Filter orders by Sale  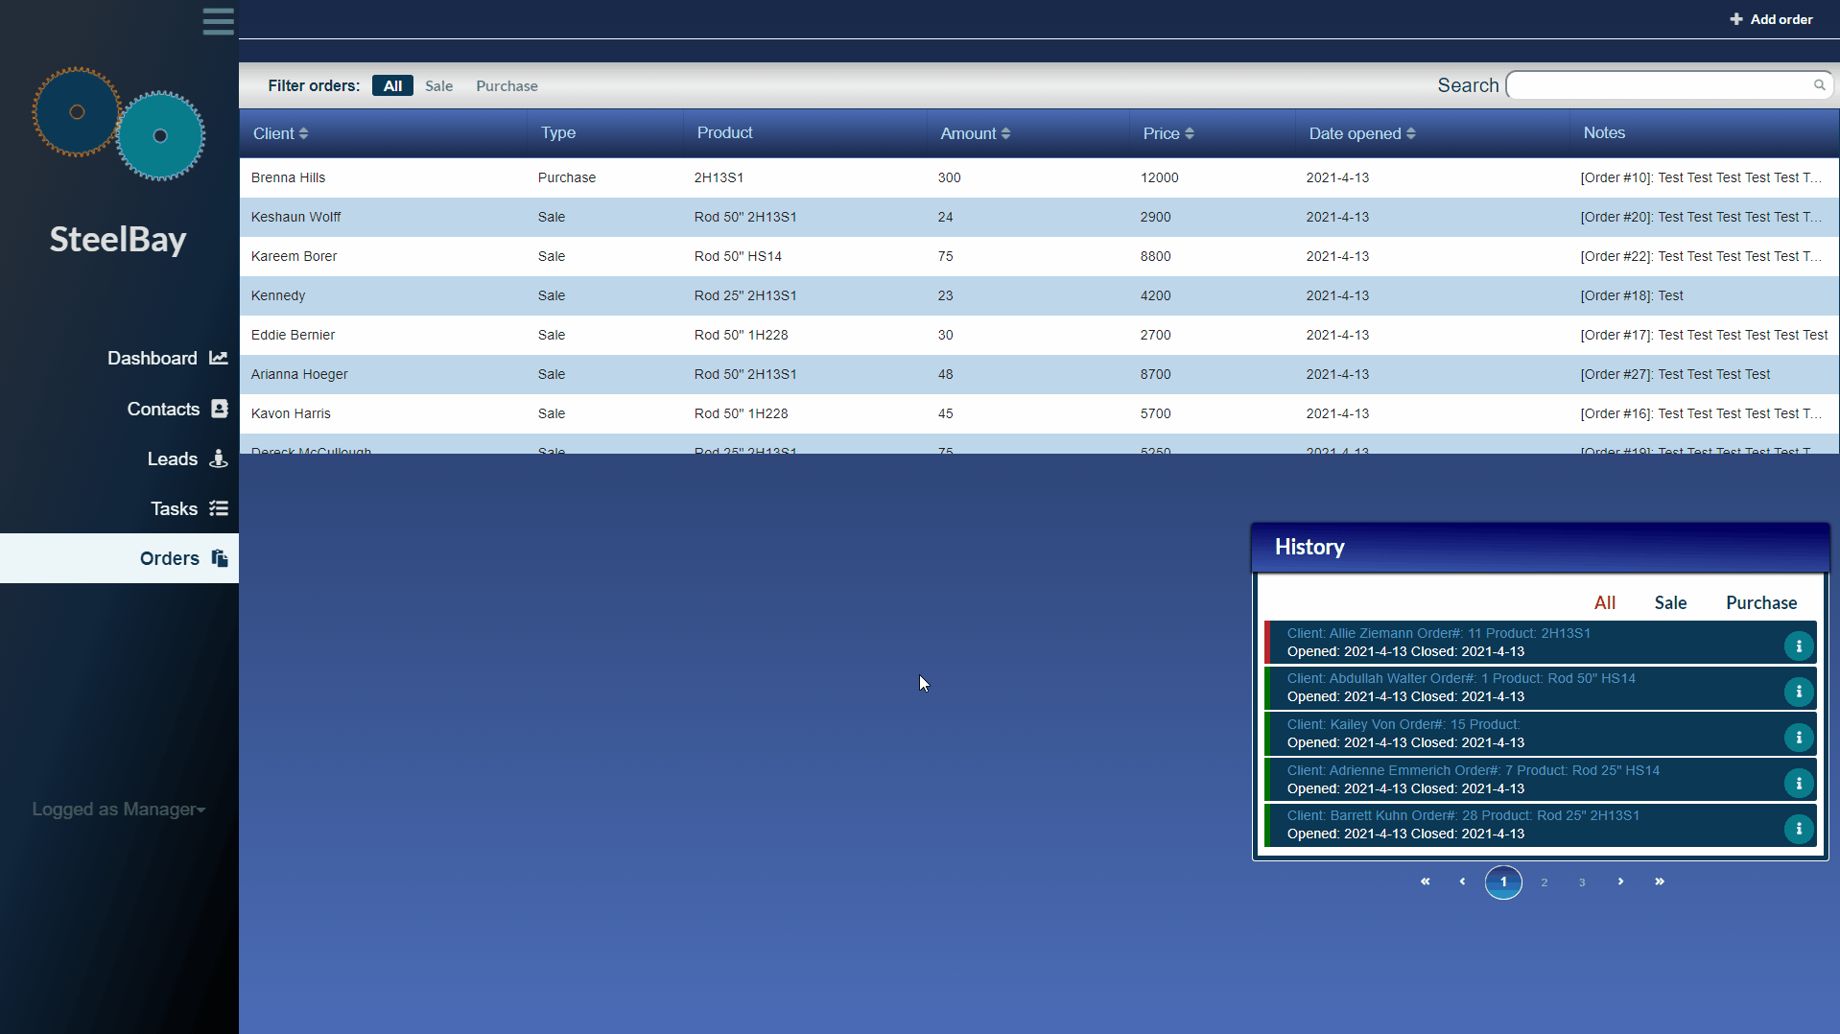pos(439,86)
